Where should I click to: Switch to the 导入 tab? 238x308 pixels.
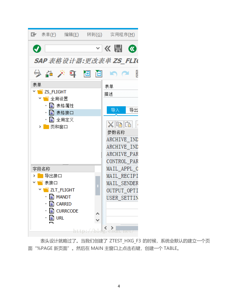point(116,110)
